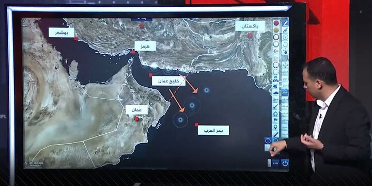The image size is (372, 186).
Task: Click the red marker above بحر العرب label
Action: (x=196, y=125)
